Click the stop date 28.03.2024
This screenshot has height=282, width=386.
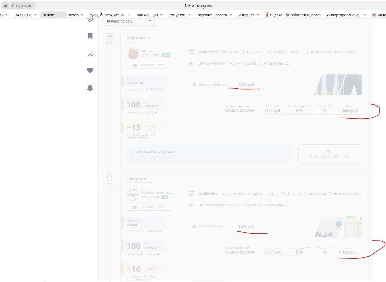154,89
